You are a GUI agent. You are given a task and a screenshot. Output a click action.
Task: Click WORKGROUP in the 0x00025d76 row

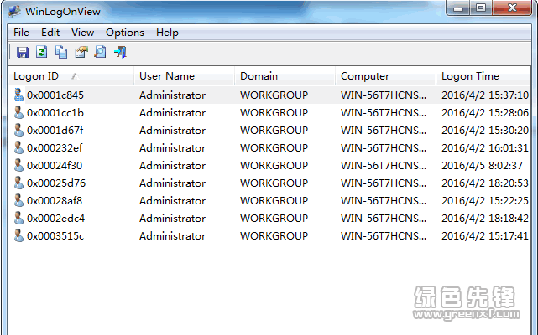[x=274, y=183]
